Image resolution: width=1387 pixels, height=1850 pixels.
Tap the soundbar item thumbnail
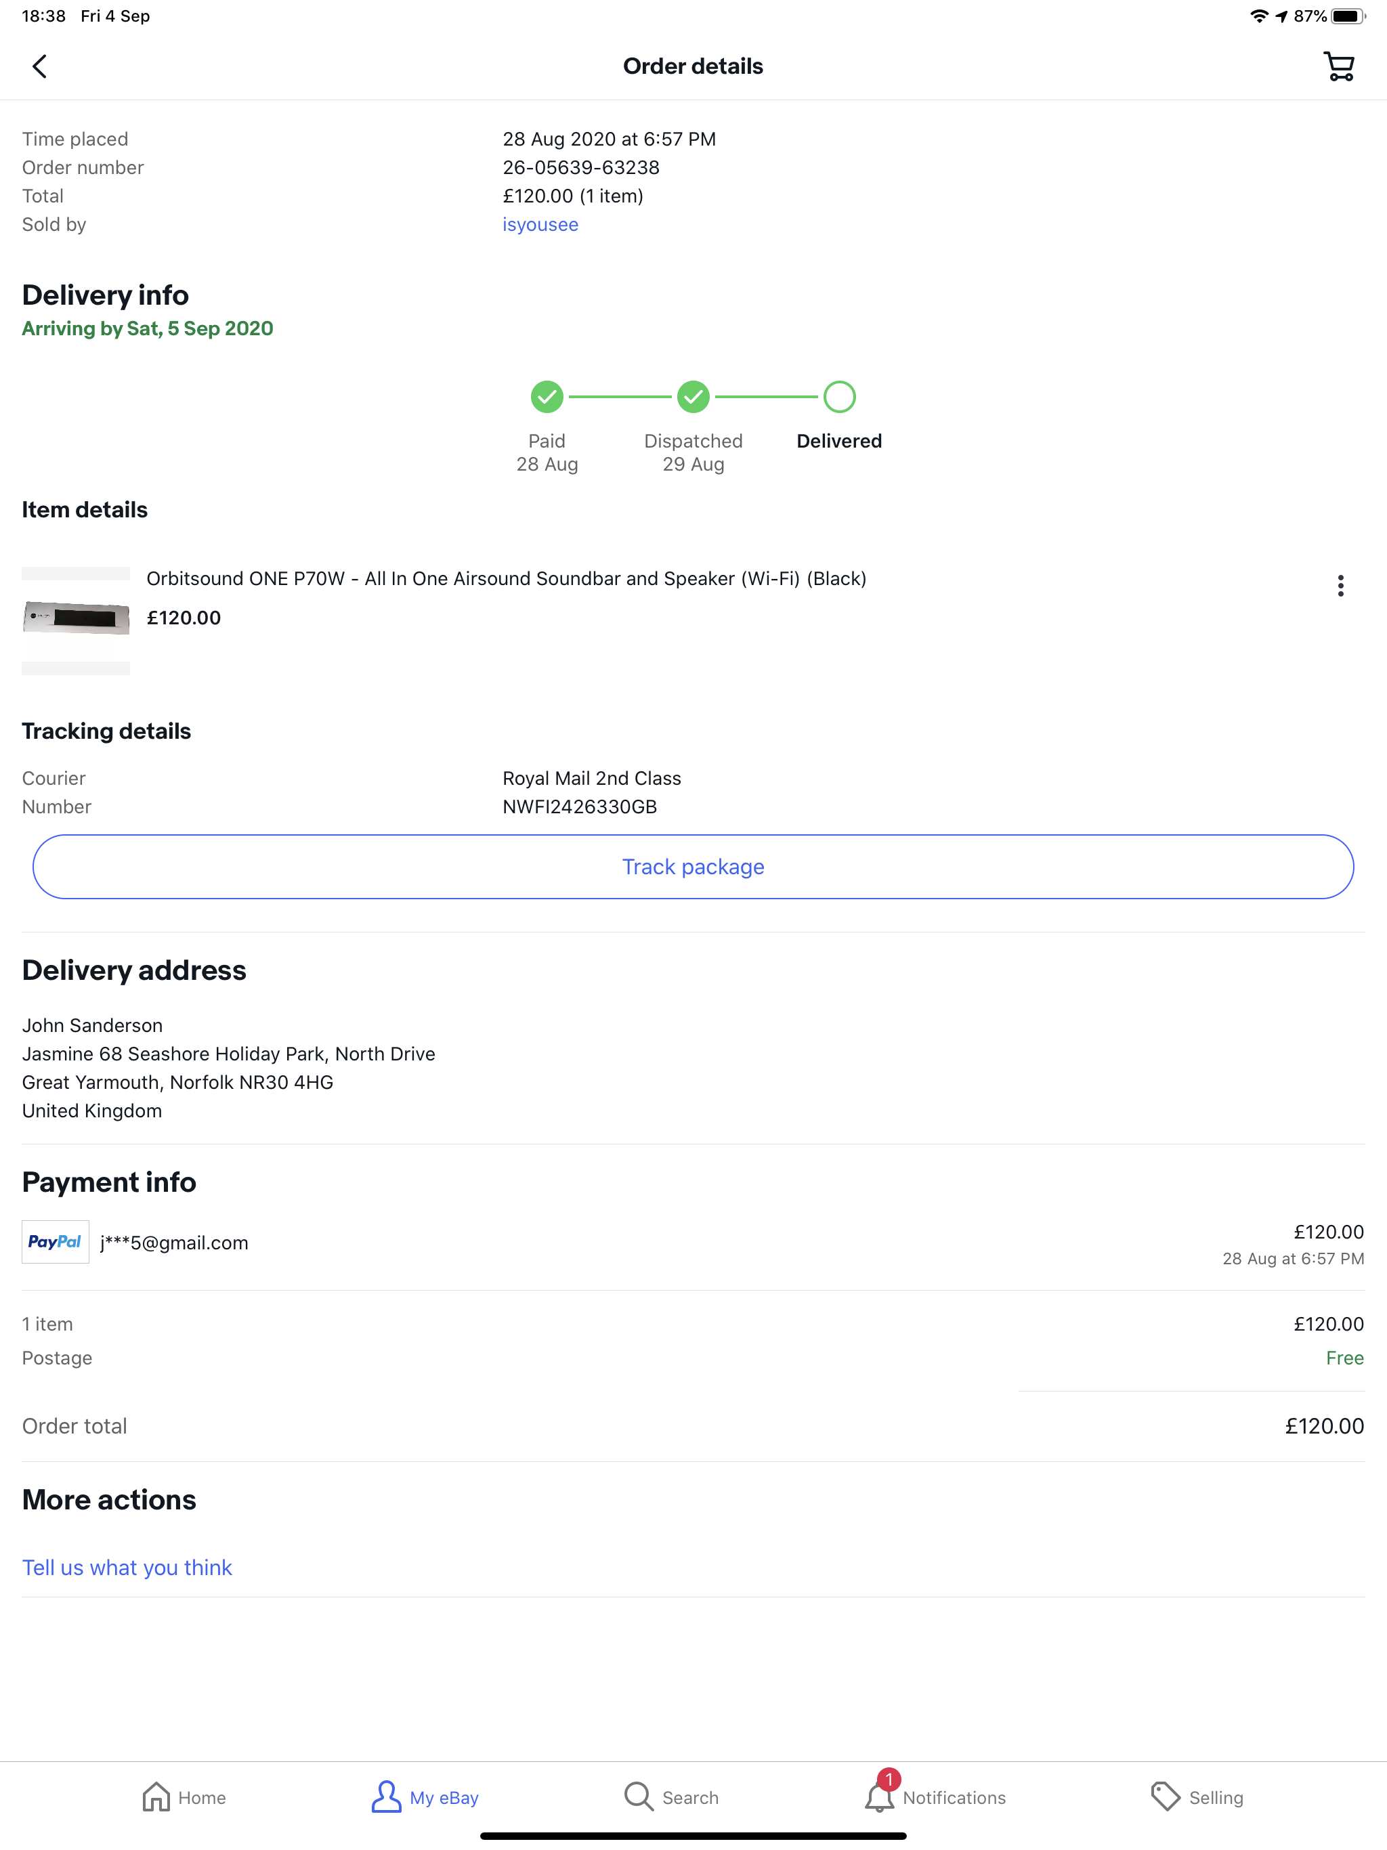tap(75, 619)
